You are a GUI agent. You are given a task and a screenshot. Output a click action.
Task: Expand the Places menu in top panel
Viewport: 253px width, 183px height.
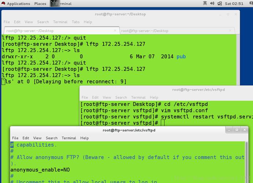click(40, 4)
